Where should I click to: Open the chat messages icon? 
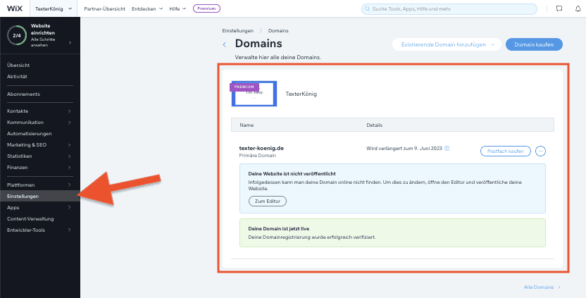[x=559, y=8]
